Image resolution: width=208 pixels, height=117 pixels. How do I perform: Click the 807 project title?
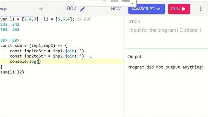tap(71, 9)
